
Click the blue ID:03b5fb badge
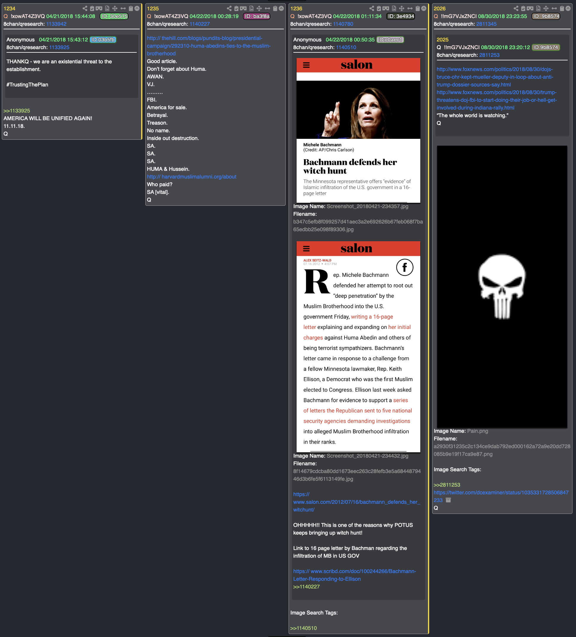[x=103, y=39]
